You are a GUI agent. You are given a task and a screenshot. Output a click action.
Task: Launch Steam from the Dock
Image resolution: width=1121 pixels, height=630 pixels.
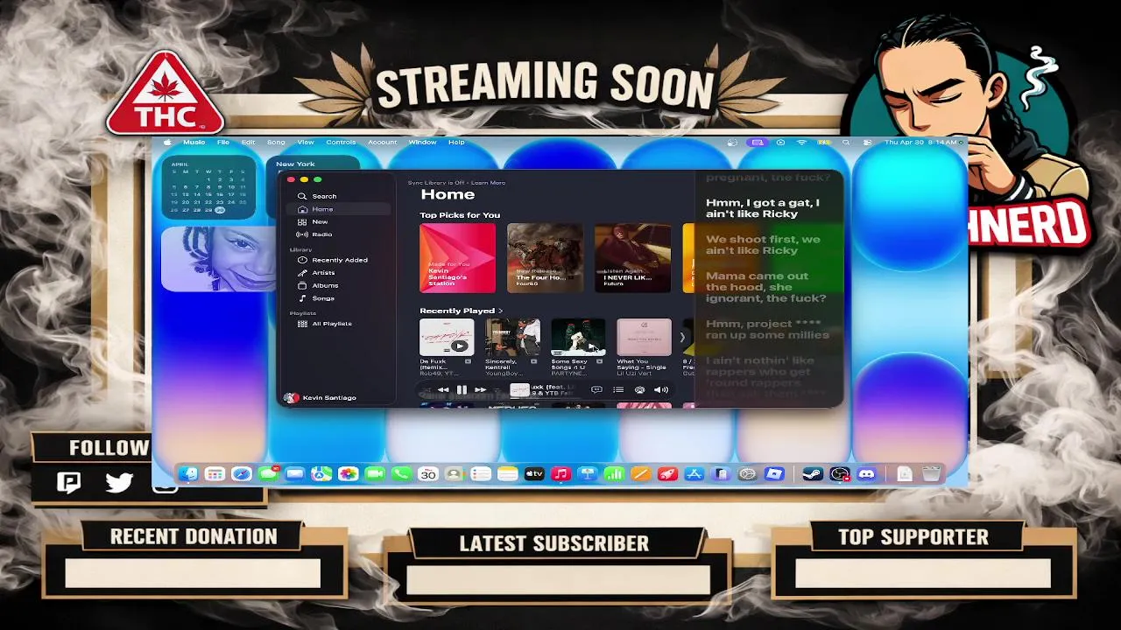tap(812, 473)
